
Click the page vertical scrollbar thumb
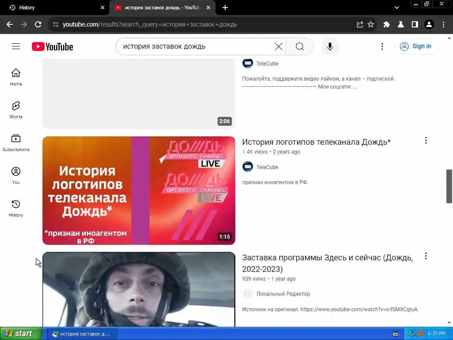(x=449, y=186)
